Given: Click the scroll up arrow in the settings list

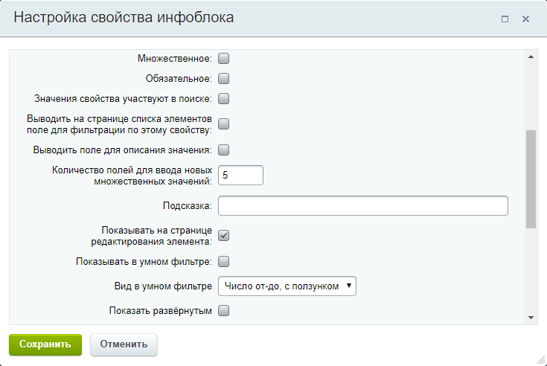Looking at the screenshot, I should 531,57.
